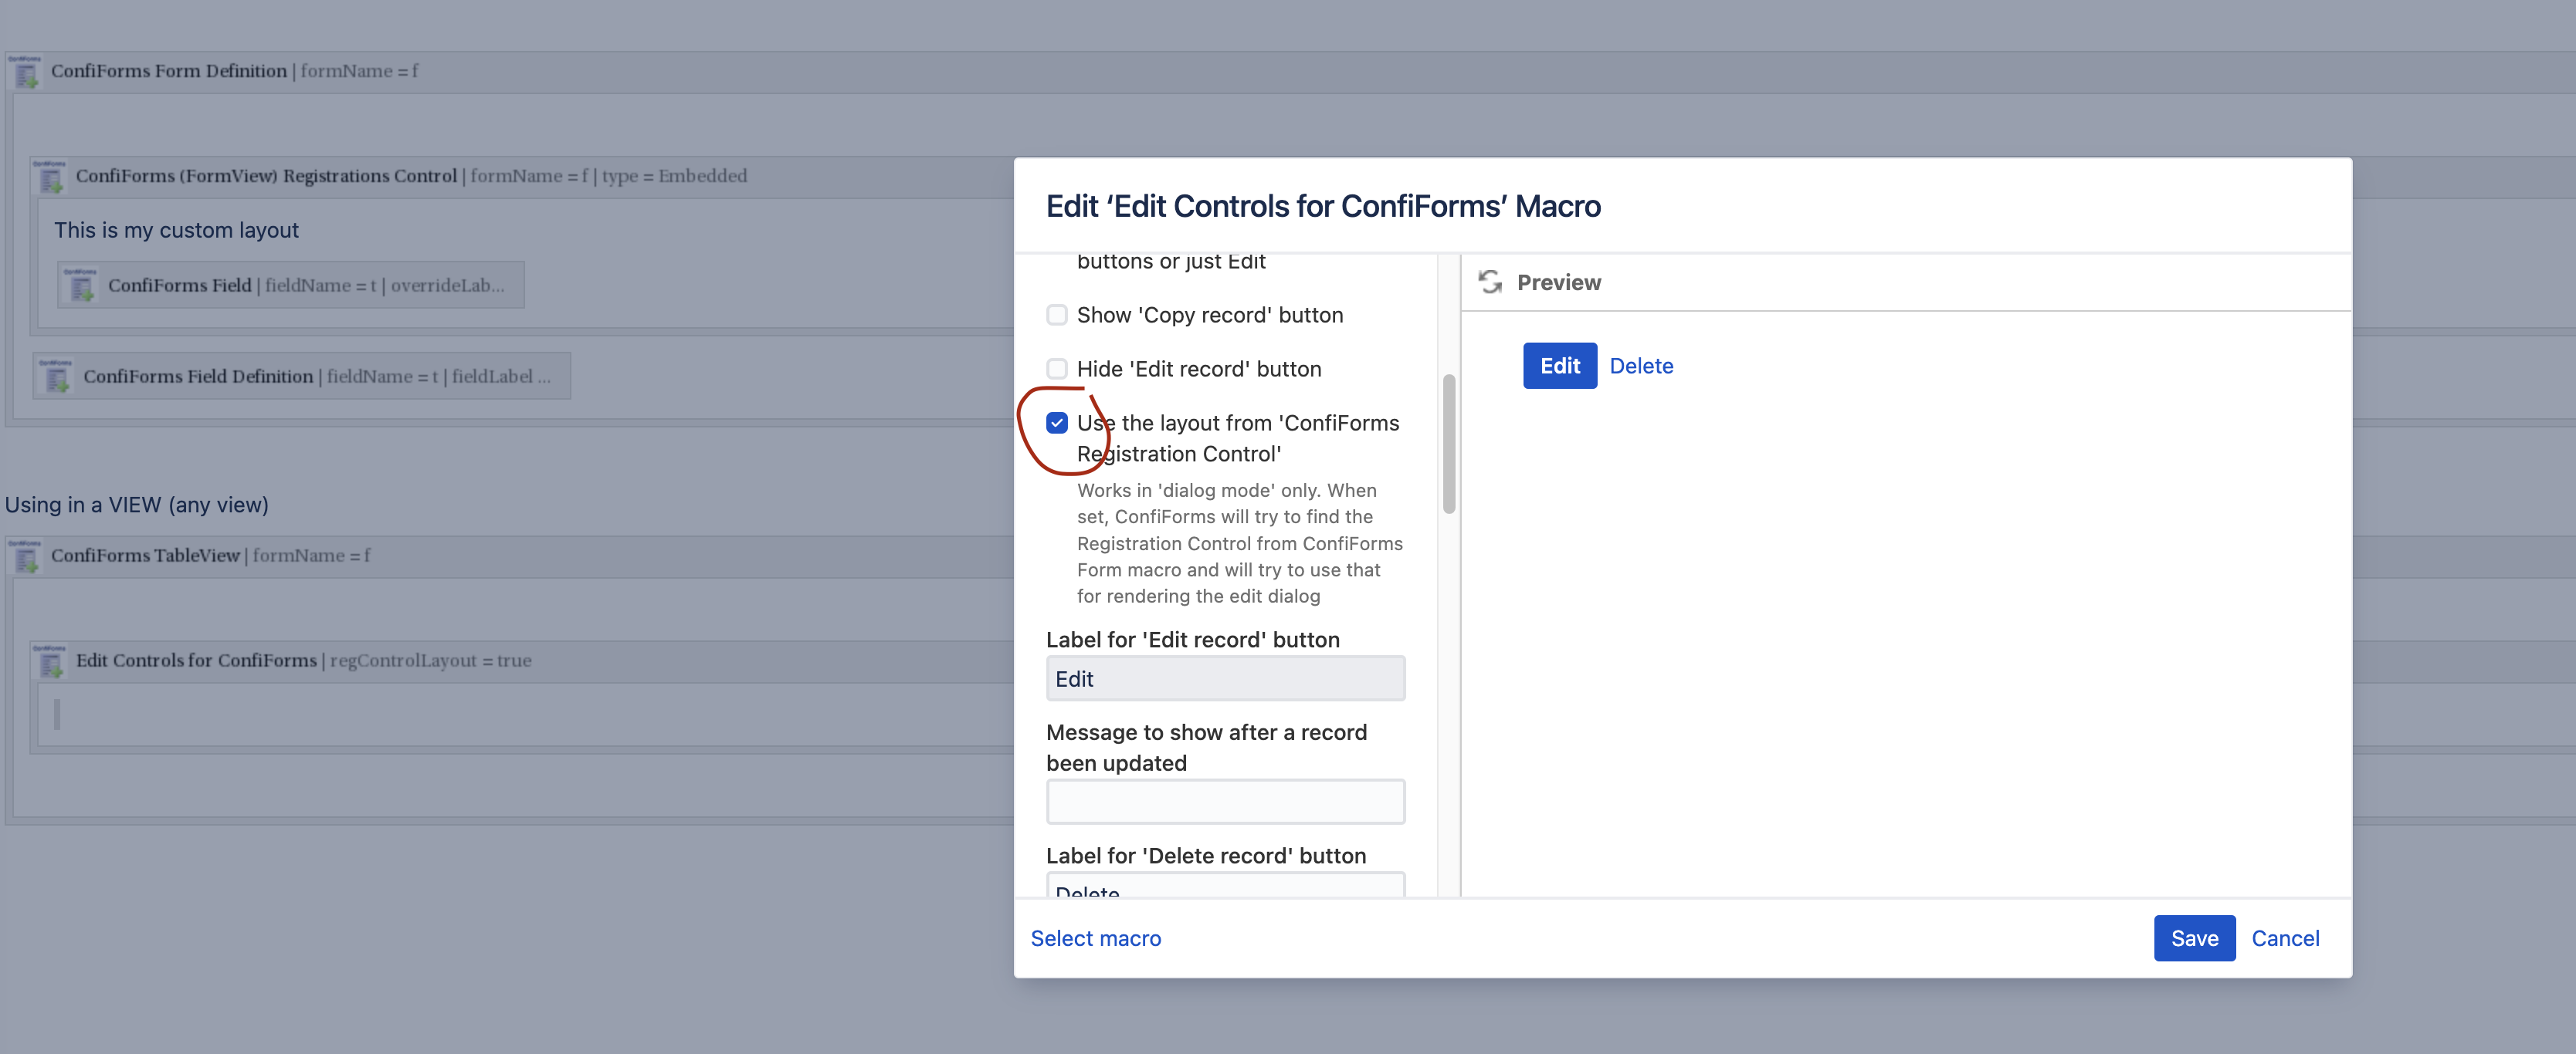Viewport: 2576px width, 1054px height.
Task: Click the Preview refresh icon
Action: pos(1490,281)
